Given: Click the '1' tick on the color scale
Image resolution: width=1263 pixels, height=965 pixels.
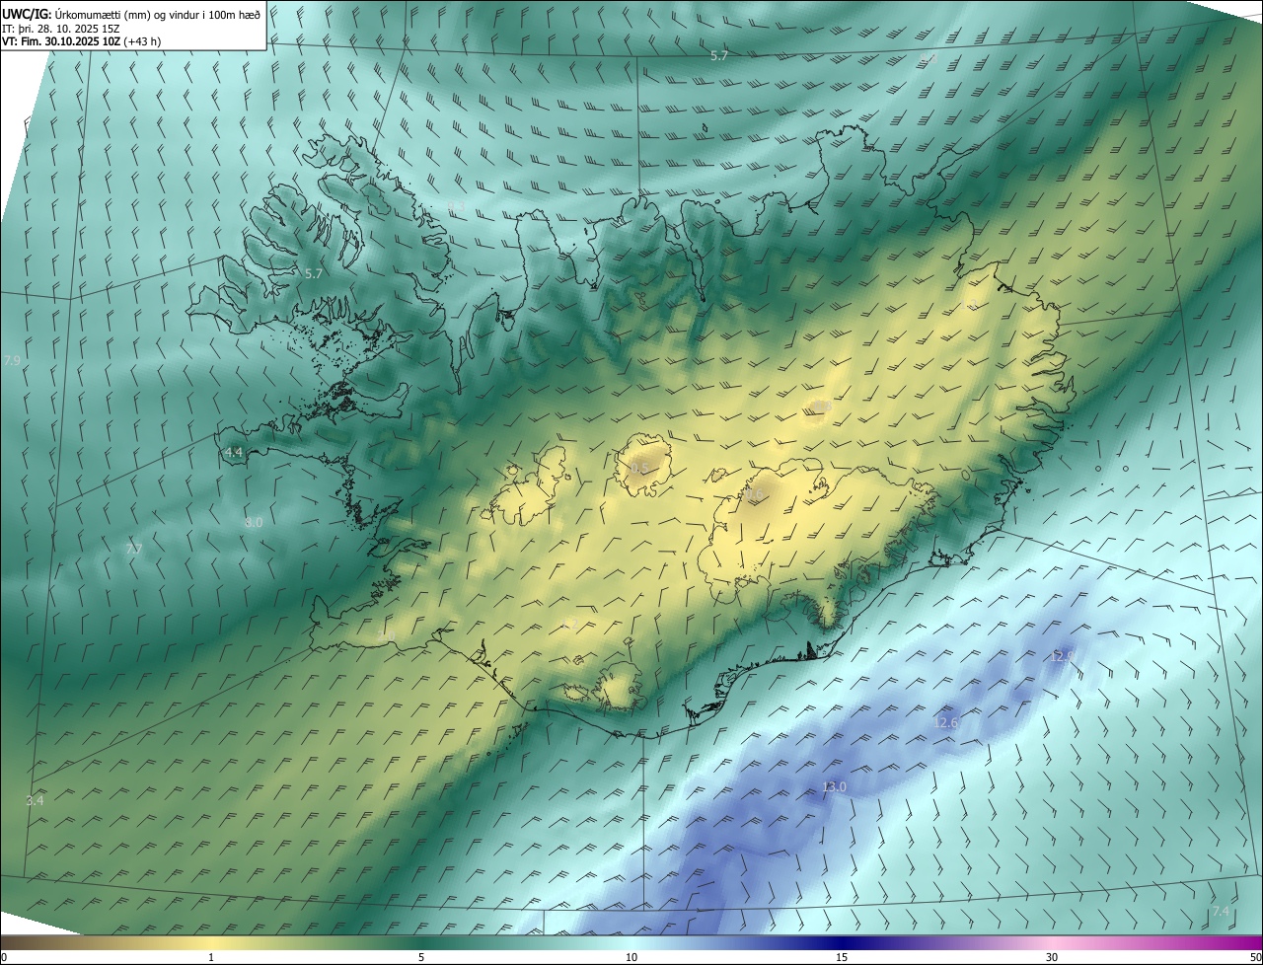Looking at the screenshot, I should coord(211,957).
